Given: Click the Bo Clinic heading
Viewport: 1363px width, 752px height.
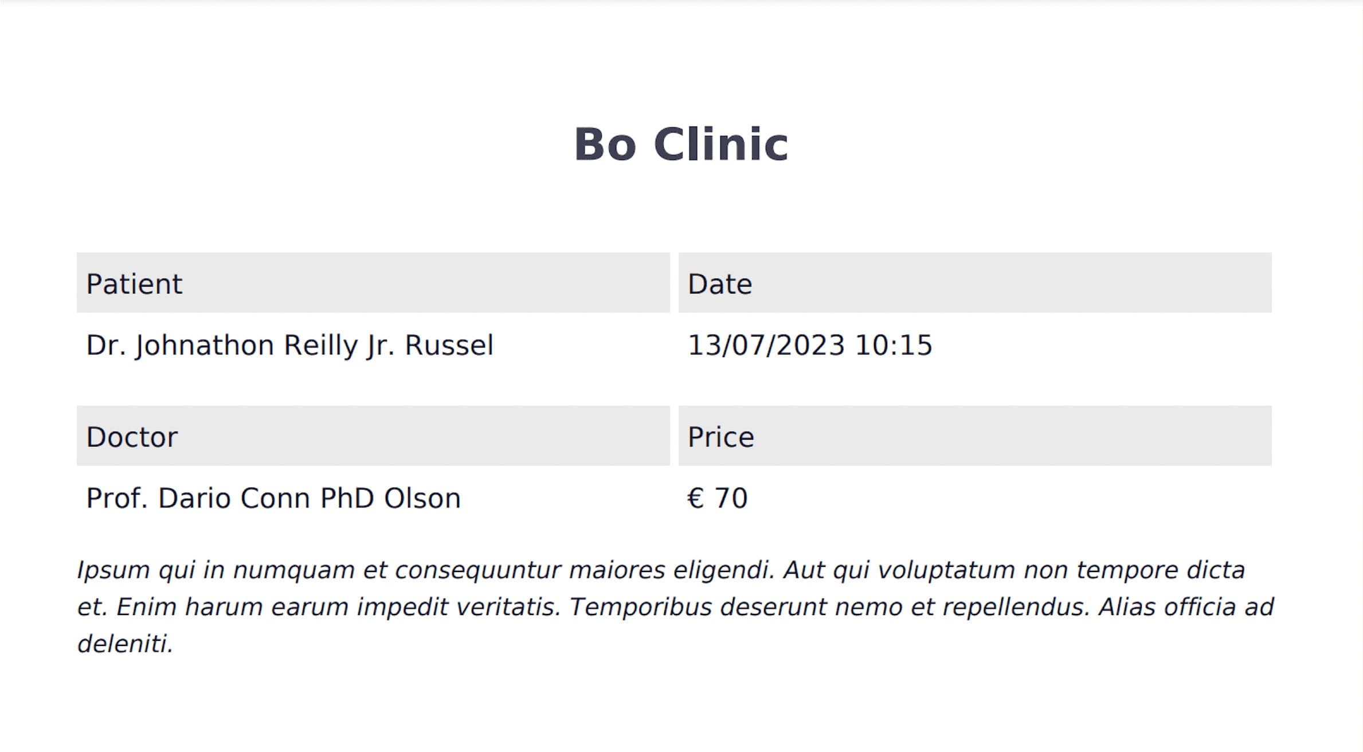Looking at the screenshot, I should (681, 144).
